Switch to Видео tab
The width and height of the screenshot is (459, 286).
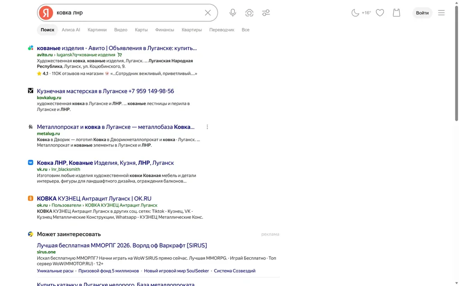click(120, 30)
